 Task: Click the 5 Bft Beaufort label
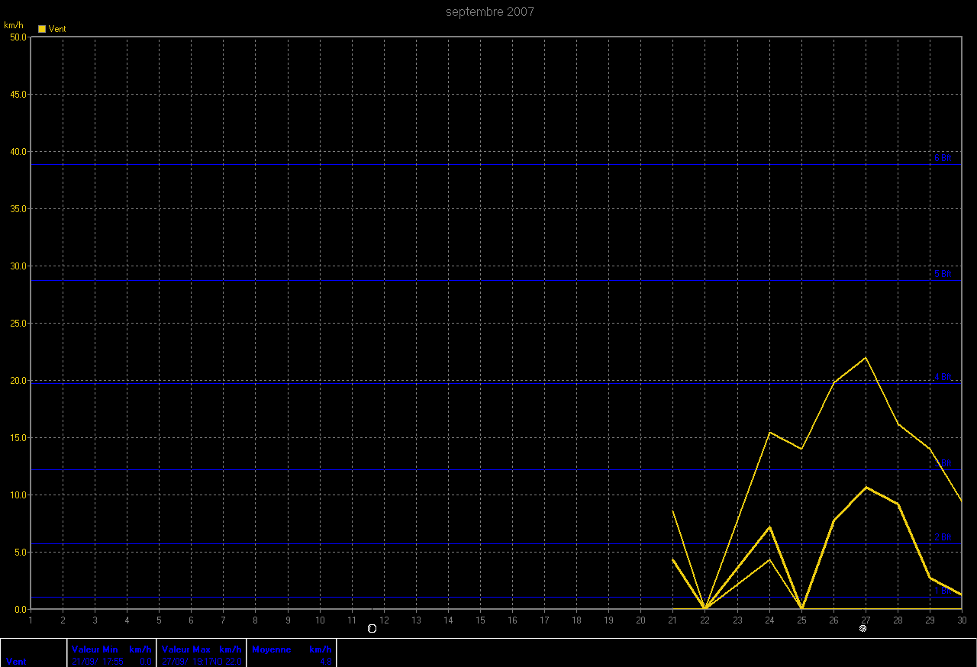[943, 274]
